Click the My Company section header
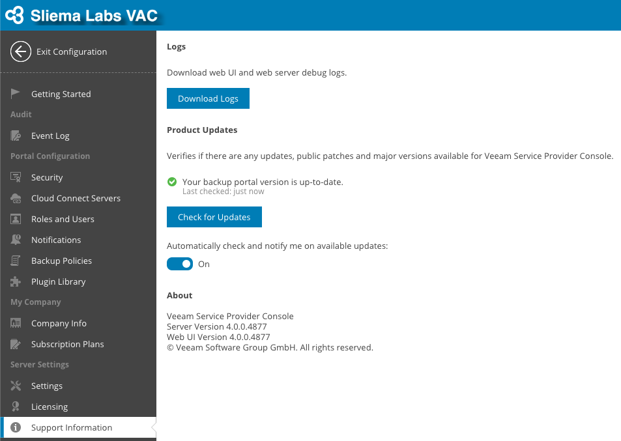Screen dimensions: 621x441 point(36,302)
